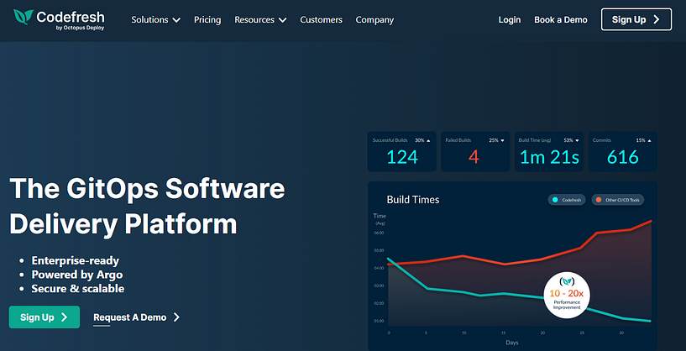Click the Failed Builds 4 card
The height and width of the screenshot is (351, 686).
475,151
